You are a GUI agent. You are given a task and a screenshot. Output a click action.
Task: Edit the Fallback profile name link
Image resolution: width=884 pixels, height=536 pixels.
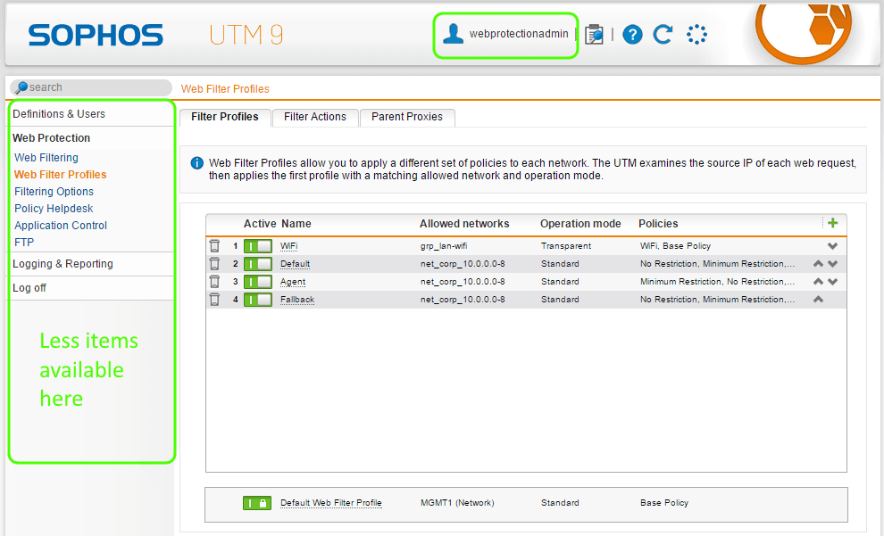(297, 299)
